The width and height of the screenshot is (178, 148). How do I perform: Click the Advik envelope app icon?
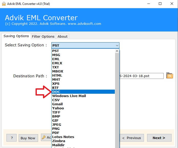tap(4, 4)
